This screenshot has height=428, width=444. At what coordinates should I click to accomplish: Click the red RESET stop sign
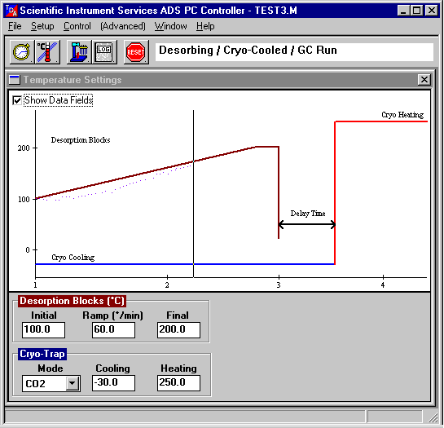click(136, 52)
